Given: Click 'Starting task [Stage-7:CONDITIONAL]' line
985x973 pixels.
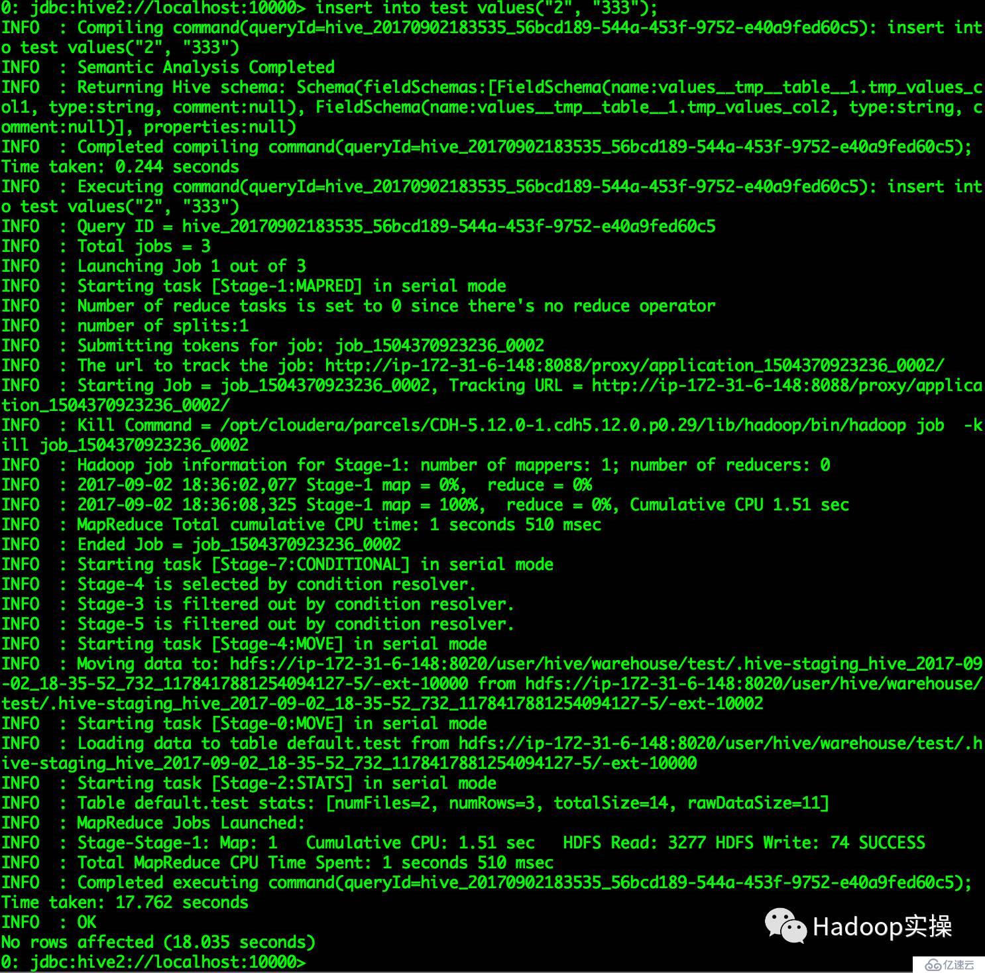Looking at the screenshot, I should coord(277,564).
